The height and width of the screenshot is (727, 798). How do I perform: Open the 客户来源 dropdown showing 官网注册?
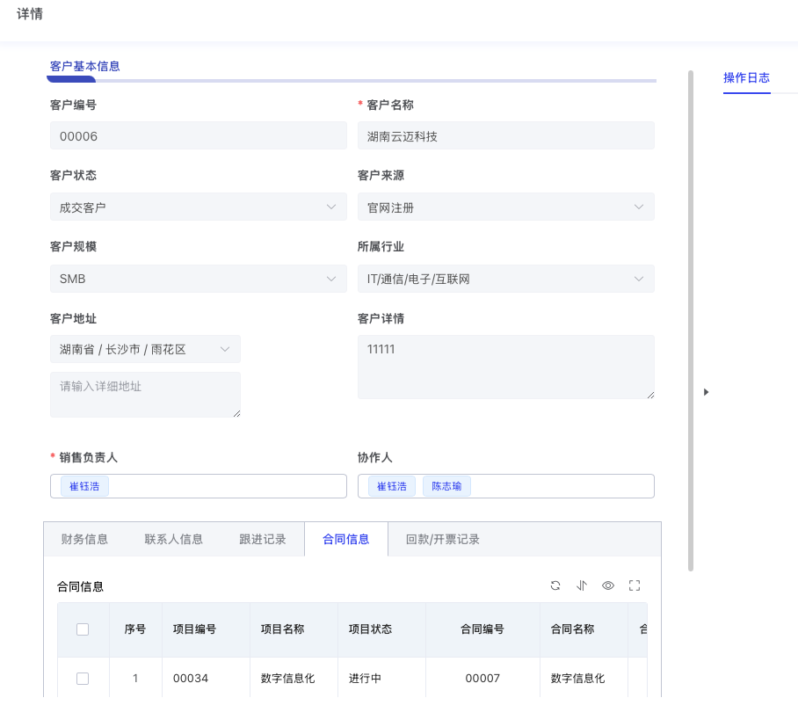[x=506, y=207]
